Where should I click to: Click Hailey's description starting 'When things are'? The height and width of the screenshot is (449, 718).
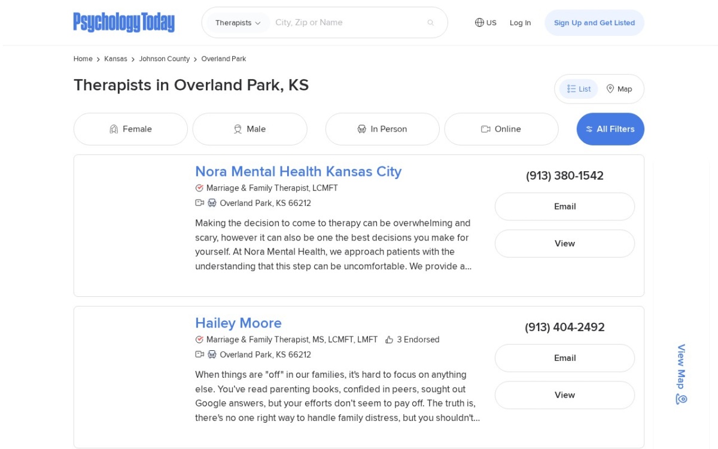pos(337,396)
